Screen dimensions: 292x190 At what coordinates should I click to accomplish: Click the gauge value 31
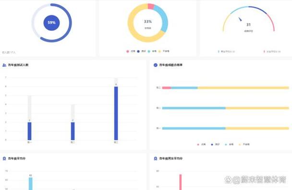pos(248,24)
